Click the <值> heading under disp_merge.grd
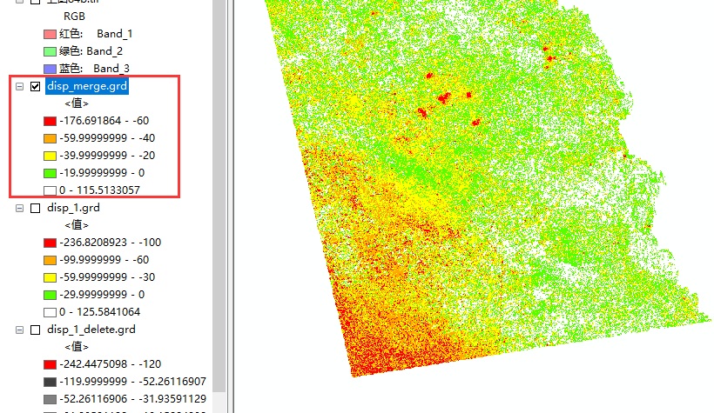Viewport: 714px width, 413px height. coord(77,103)
